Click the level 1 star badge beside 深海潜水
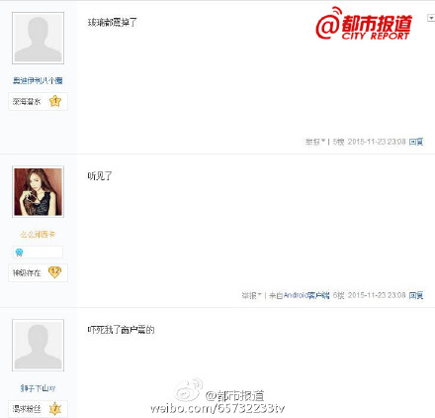The width and height of the screenshot is (435, 418). point(55,101)
